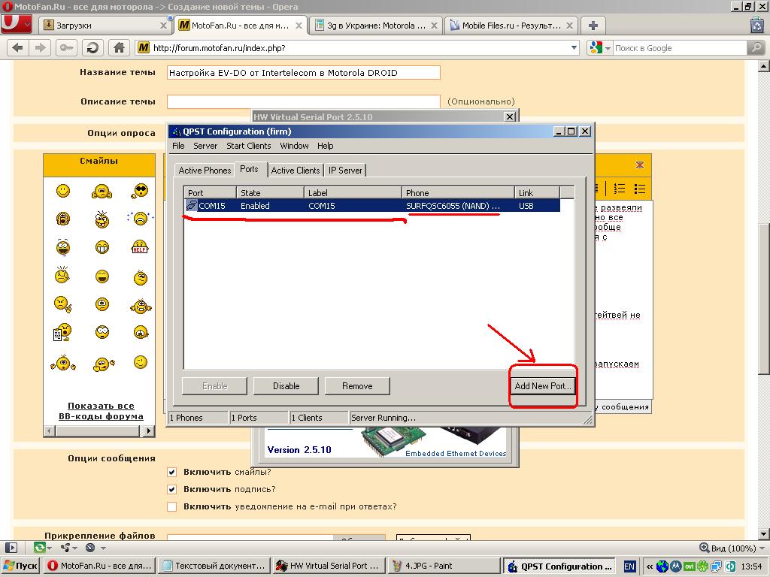
Task: Click the Add New Port button
Action: 543,386
